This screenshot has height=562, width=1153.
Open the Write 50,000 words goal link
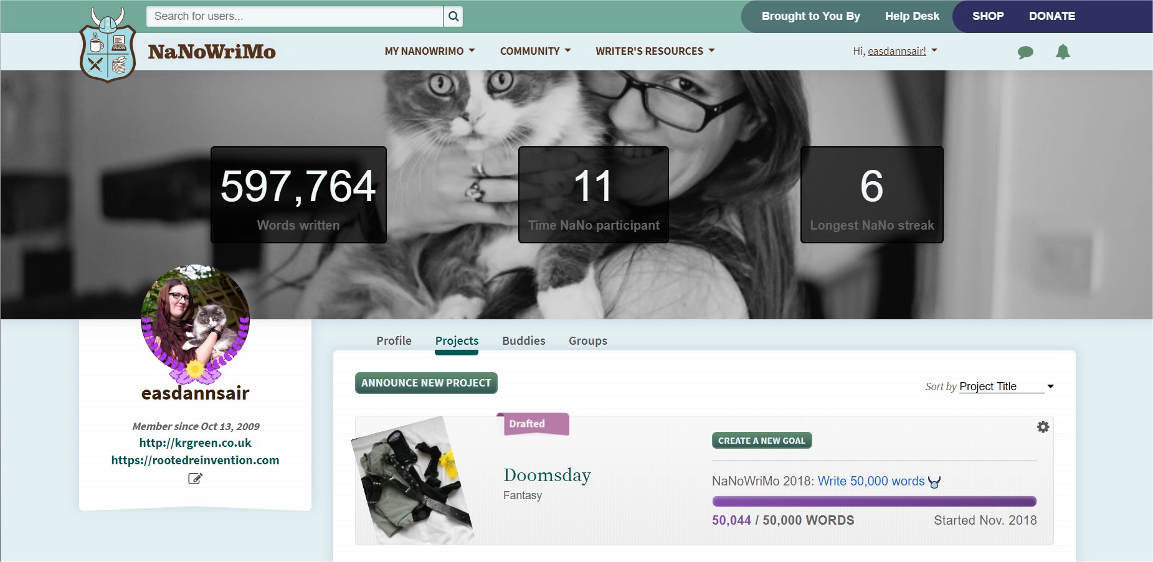click(871, 481)
